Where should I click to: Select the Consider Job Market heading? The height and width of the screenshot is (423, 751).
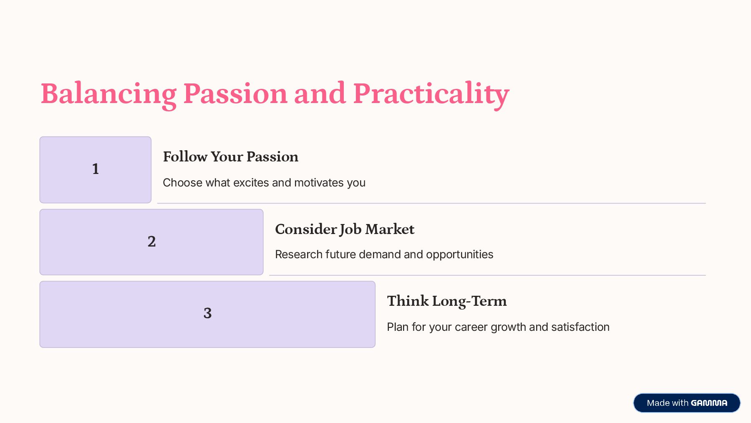point(345,229)
